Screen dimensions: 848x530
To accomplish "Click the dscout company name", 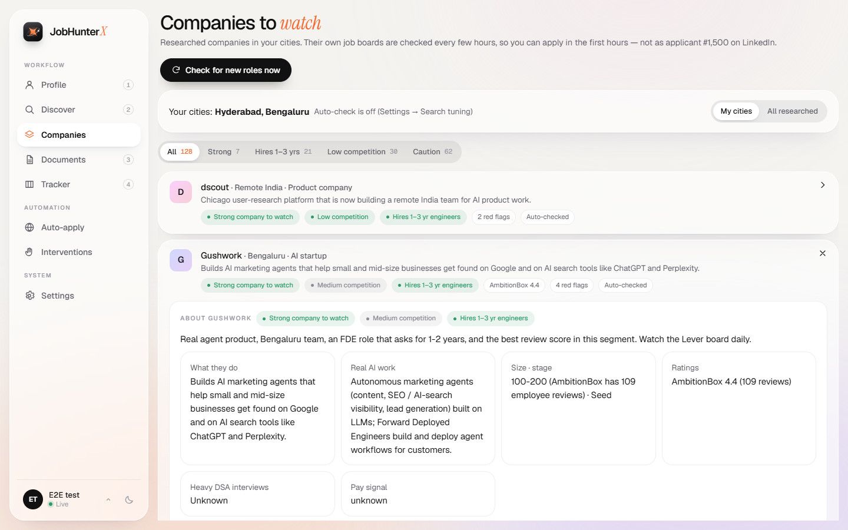I will point(215,187).
